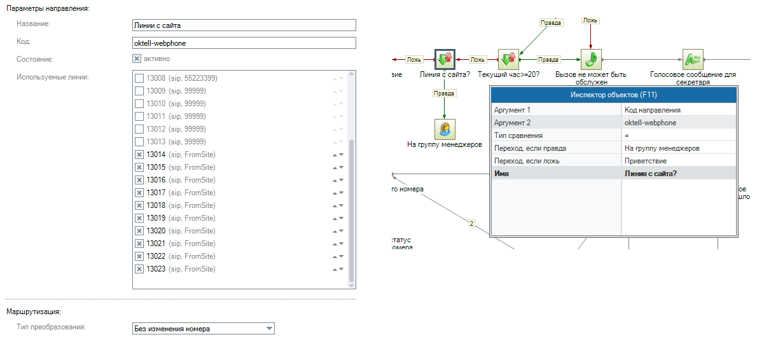Image resolution: width=764 pixels, height=344 pixels.
Task: Click the '2' label on the diagonal connector
Action: [x=471, y=223]
